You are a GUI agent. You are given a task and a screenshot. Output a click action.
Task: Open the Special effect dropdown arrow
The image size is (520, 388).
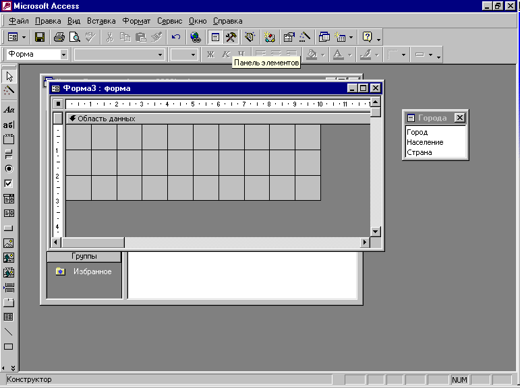(430, 55)
